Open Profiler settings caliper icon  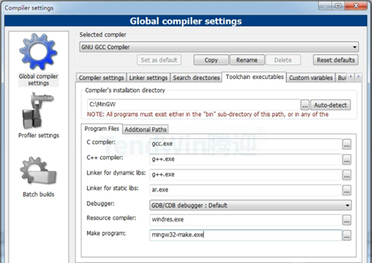click(x=37, y=111)
